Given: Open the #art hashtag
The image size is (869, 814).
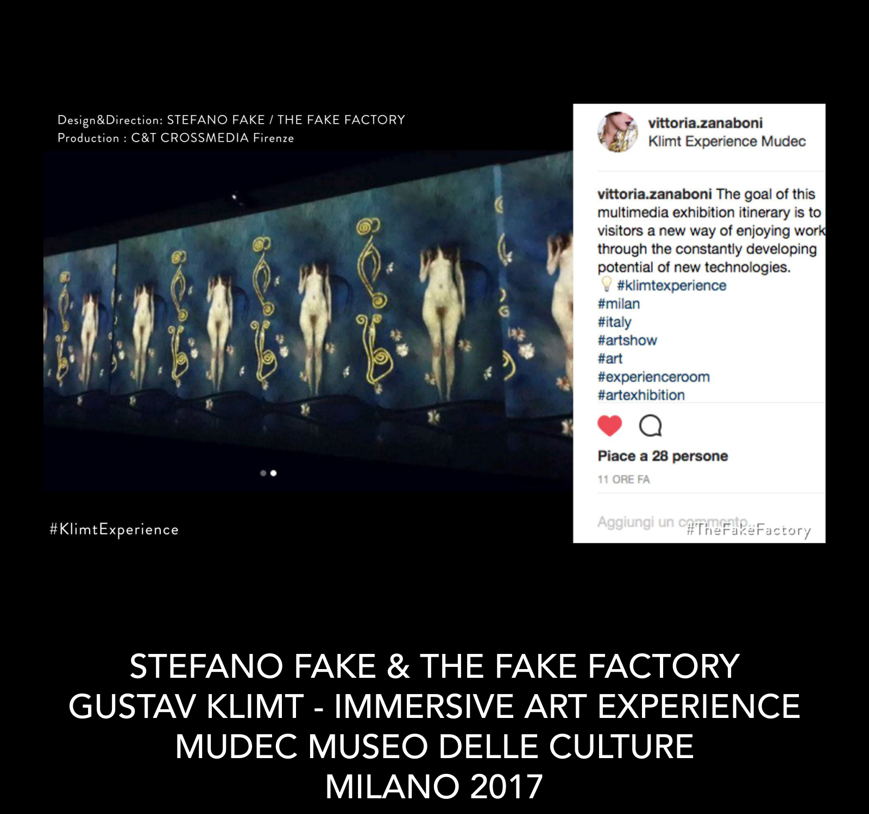Looking at the screenshot, I should (x=610, y=359).
